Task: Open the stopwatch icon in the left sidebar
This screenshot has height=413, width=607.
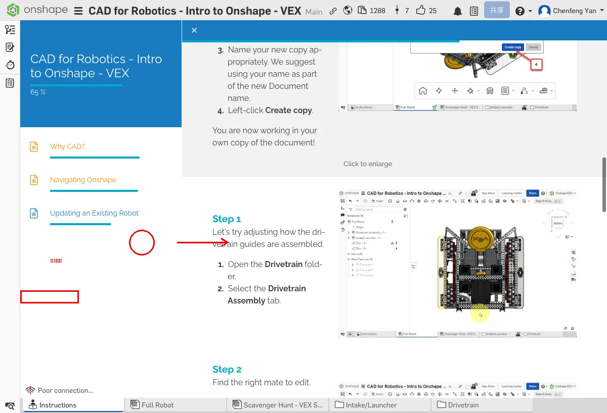Action: [x=10, y=65]
